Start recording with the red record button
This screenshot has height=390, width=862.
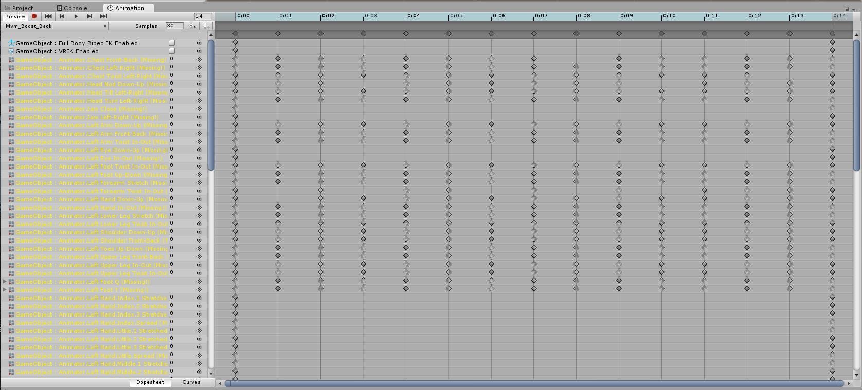click(34, 16)
